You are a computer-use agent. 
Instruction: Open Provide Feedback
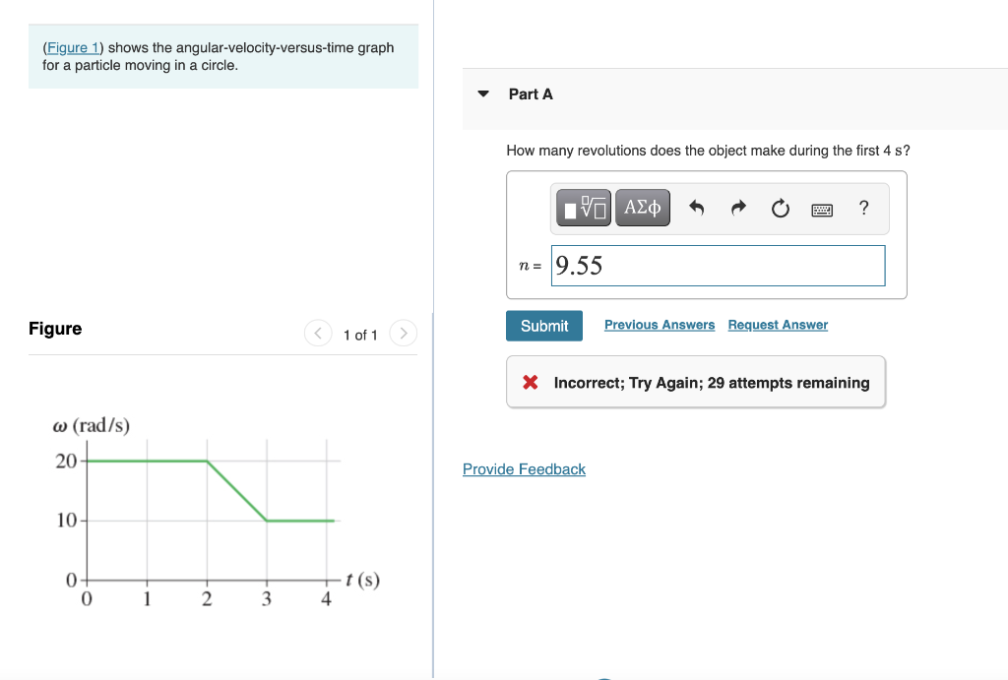[524, 469]
